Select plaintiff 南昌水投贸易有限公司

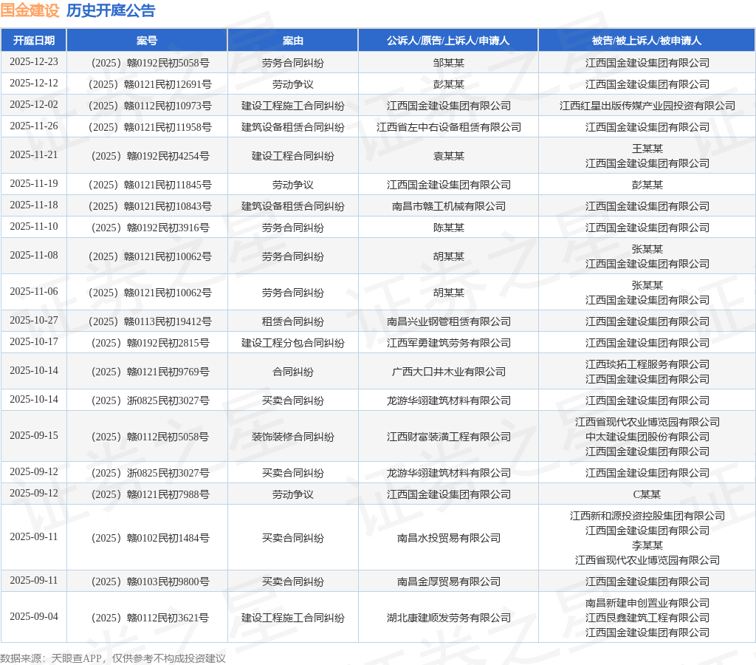click(x=449, y=538)
